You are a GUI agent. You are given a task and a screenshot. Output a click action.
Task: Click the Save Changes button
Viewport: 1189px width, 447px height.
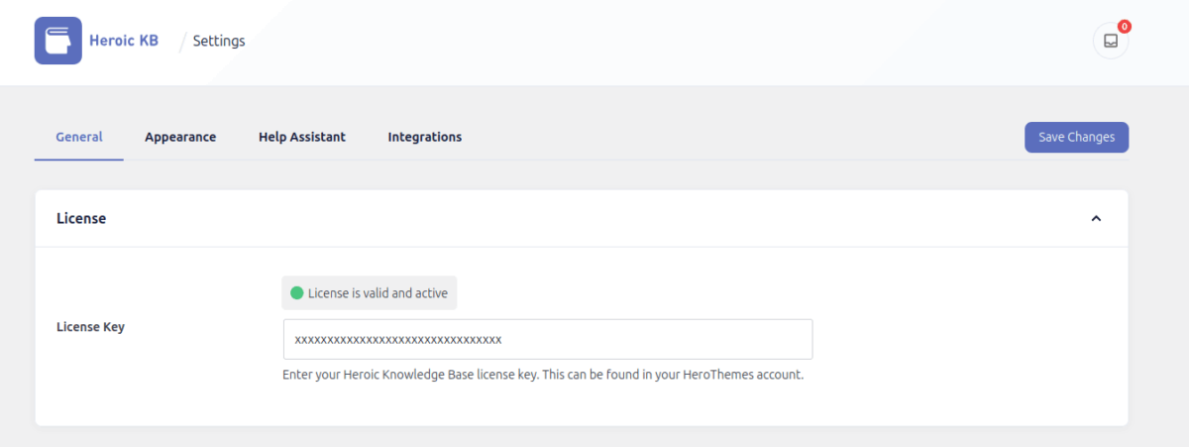click(1076, 138)
